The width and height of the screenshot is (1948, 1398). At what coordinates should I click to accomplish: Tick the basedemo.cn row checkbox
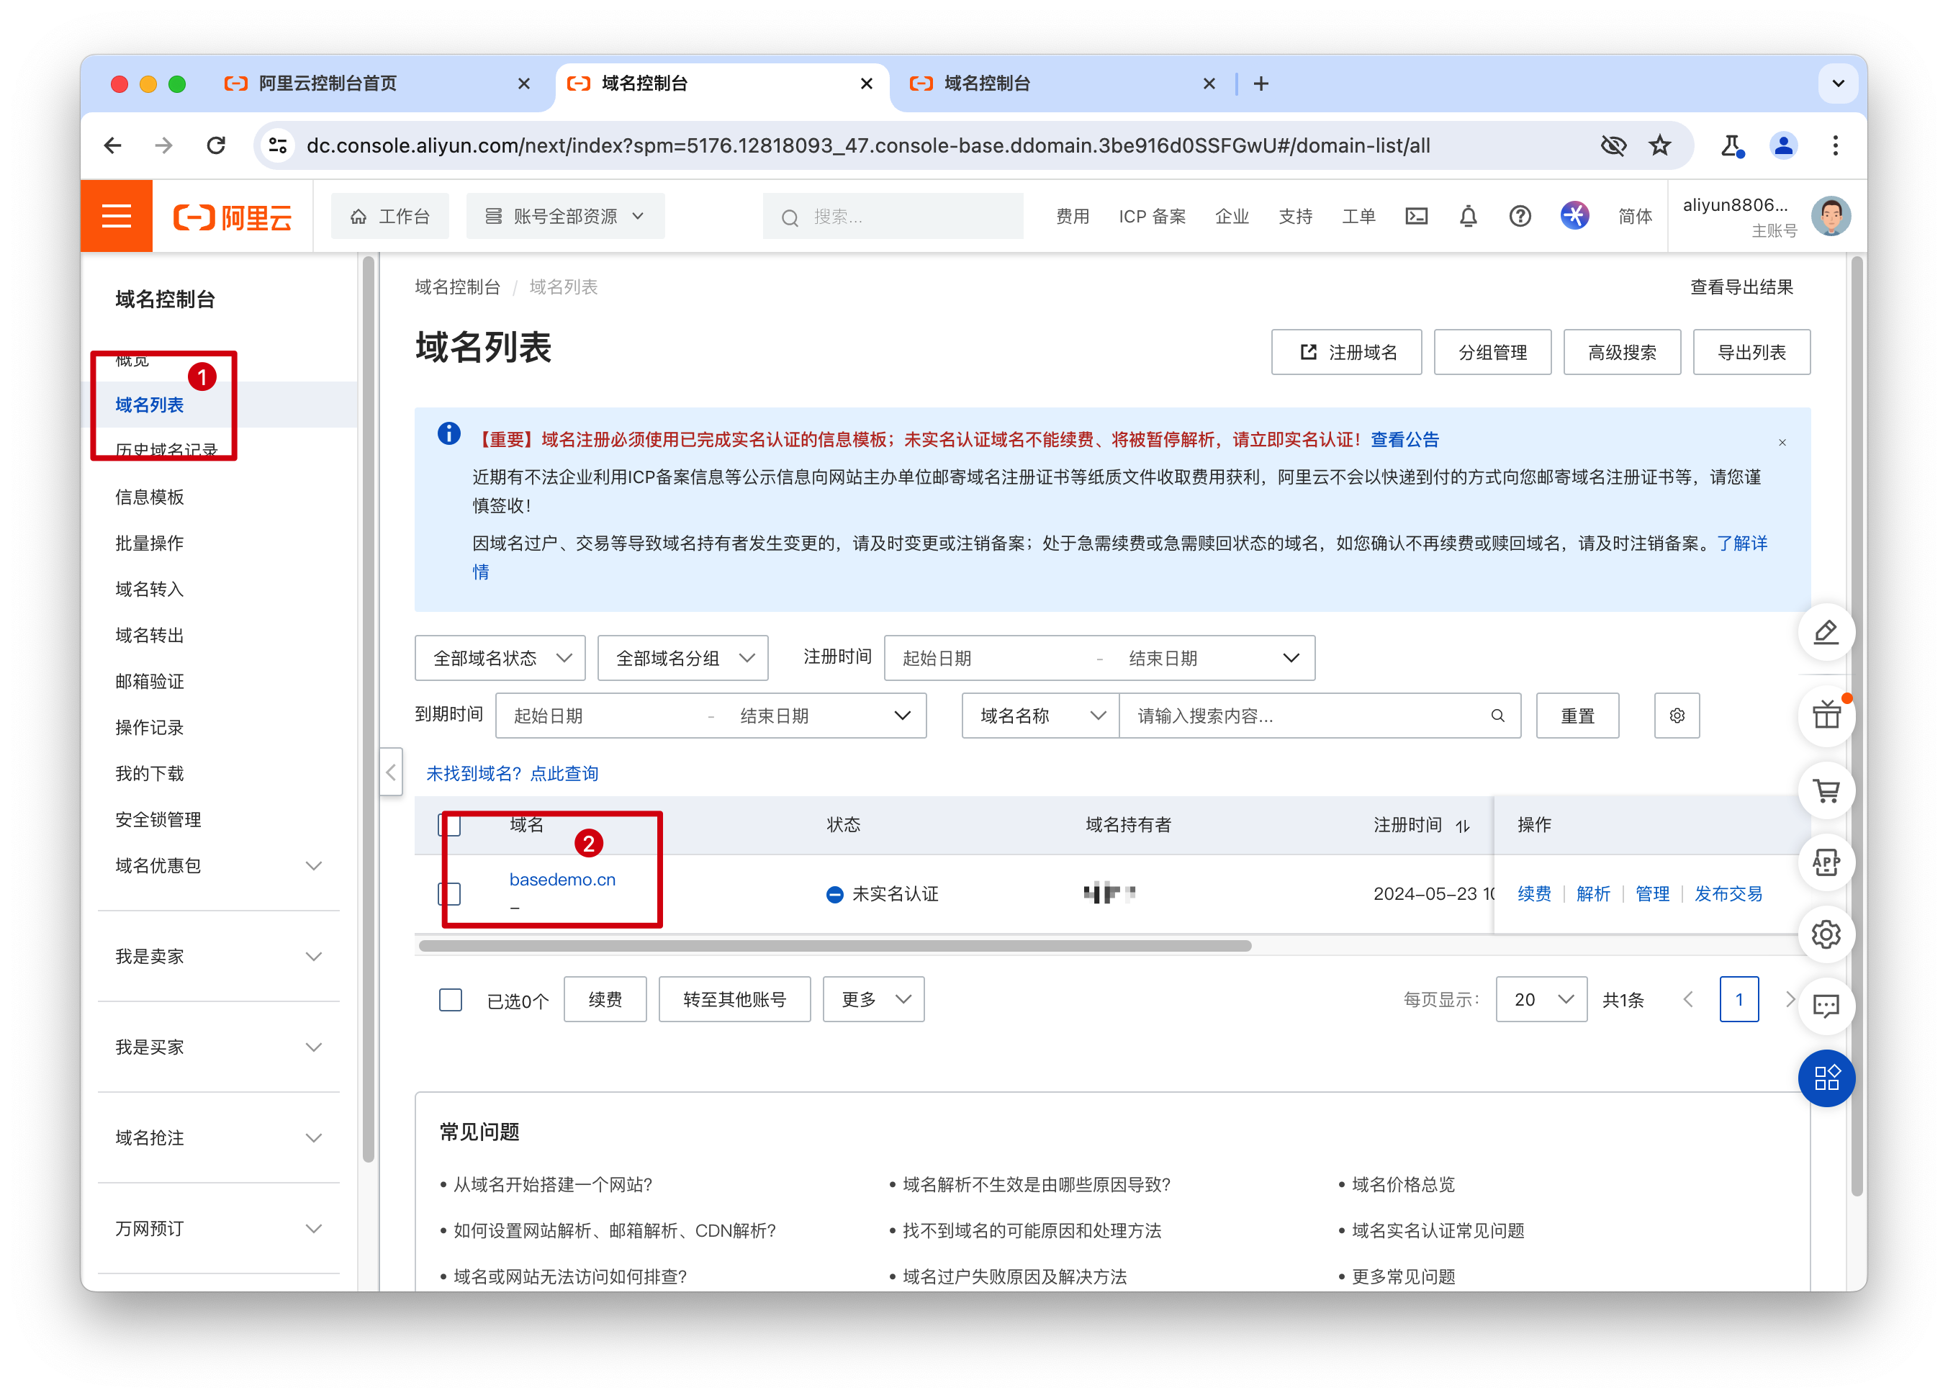point(449,893)
